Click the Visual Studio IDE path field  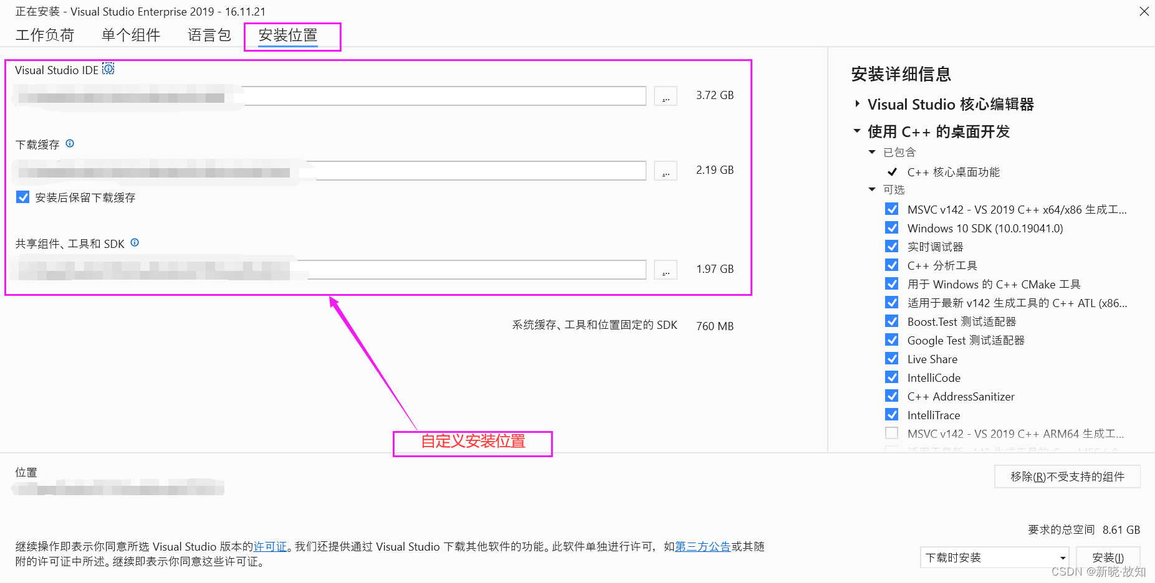(330, 96)
